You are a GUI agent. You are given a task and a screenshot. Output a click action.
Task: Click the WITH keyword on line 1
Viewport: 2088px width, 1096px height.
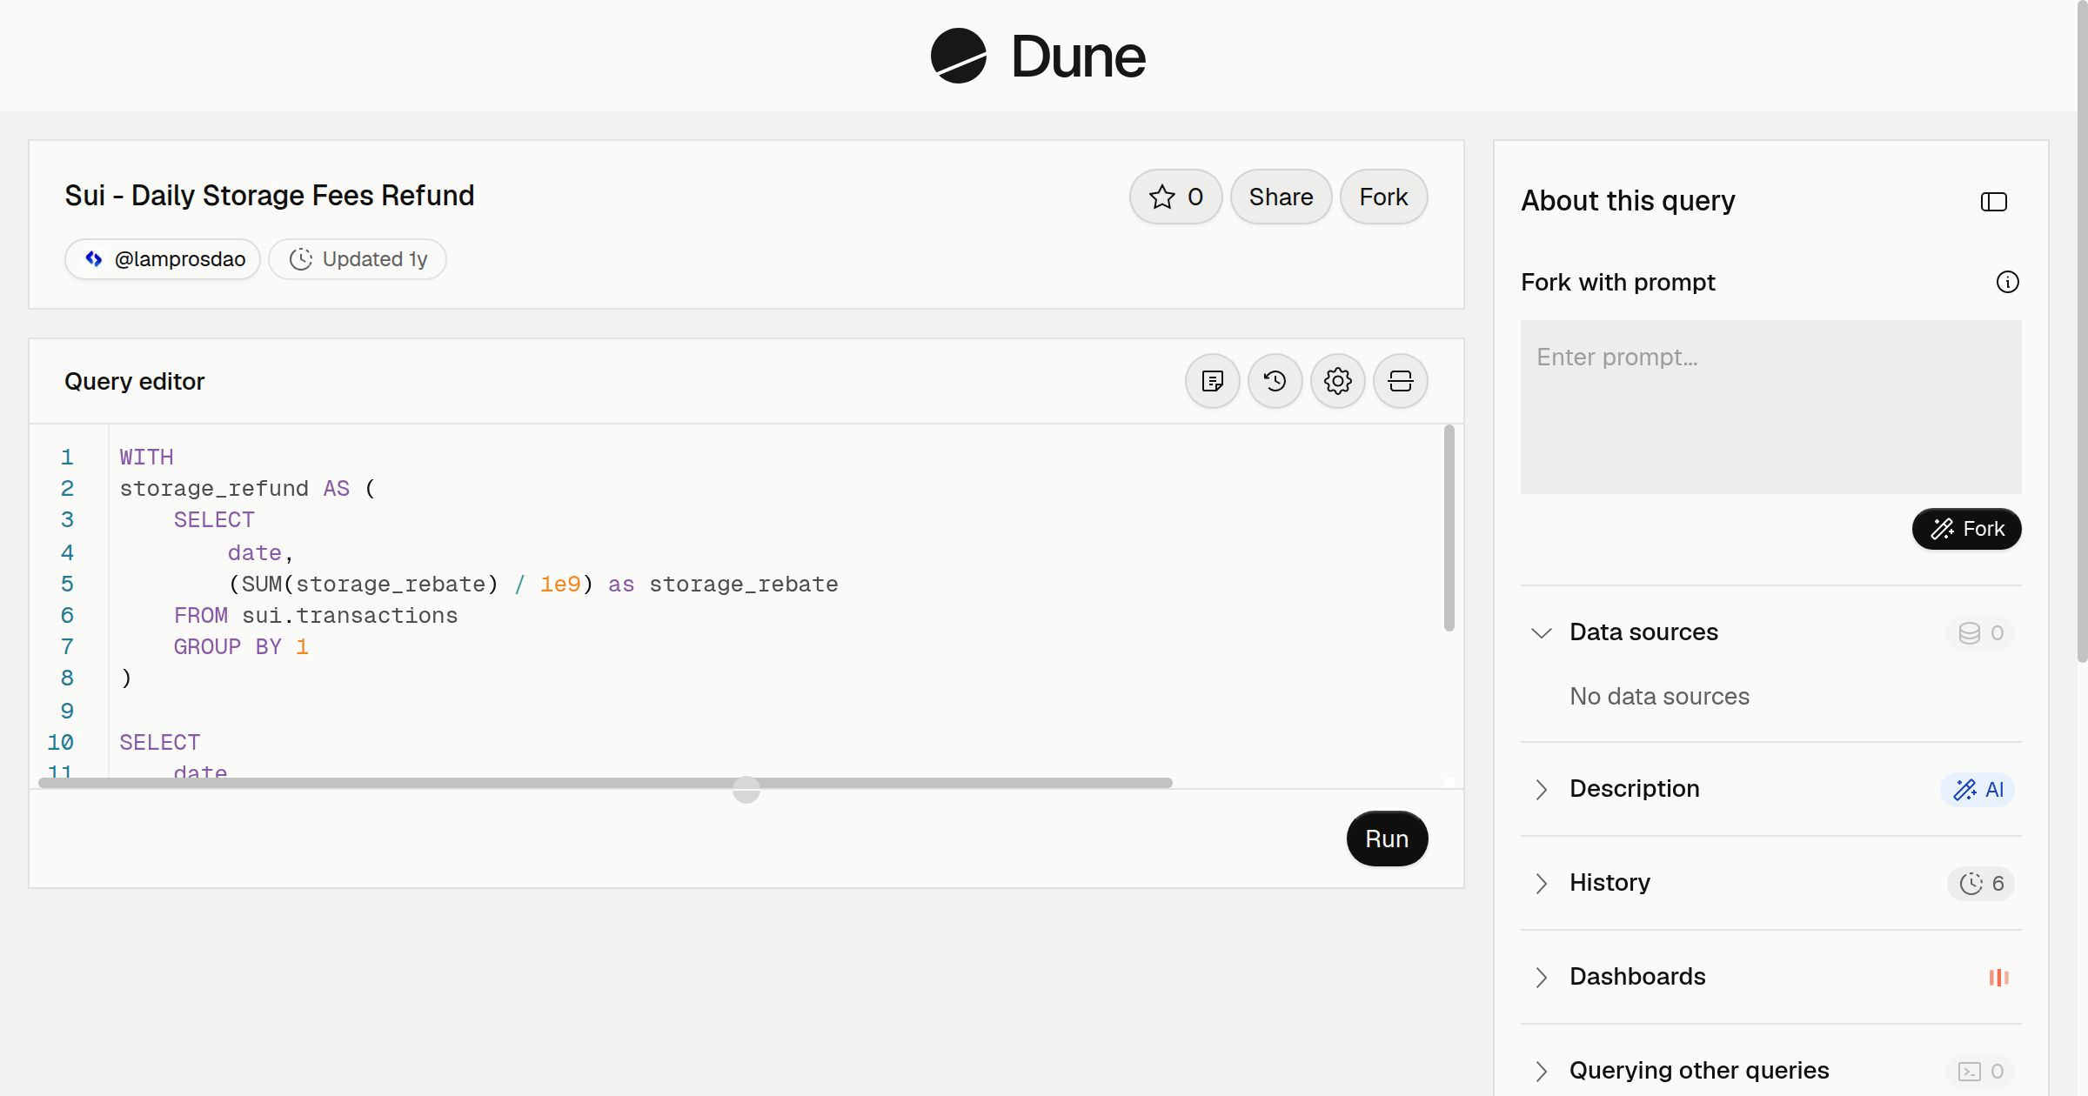(146, 458)
